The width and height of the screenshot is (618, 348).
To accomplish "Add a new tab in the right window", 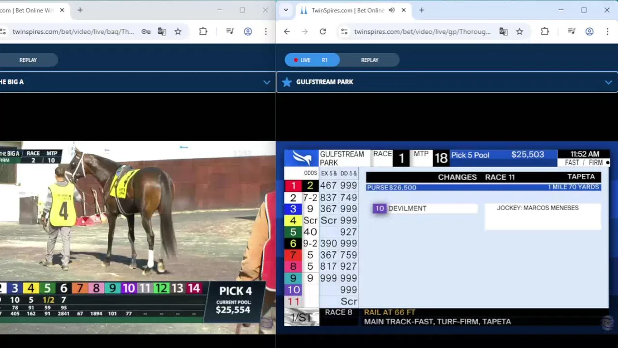I will [422, 10].
